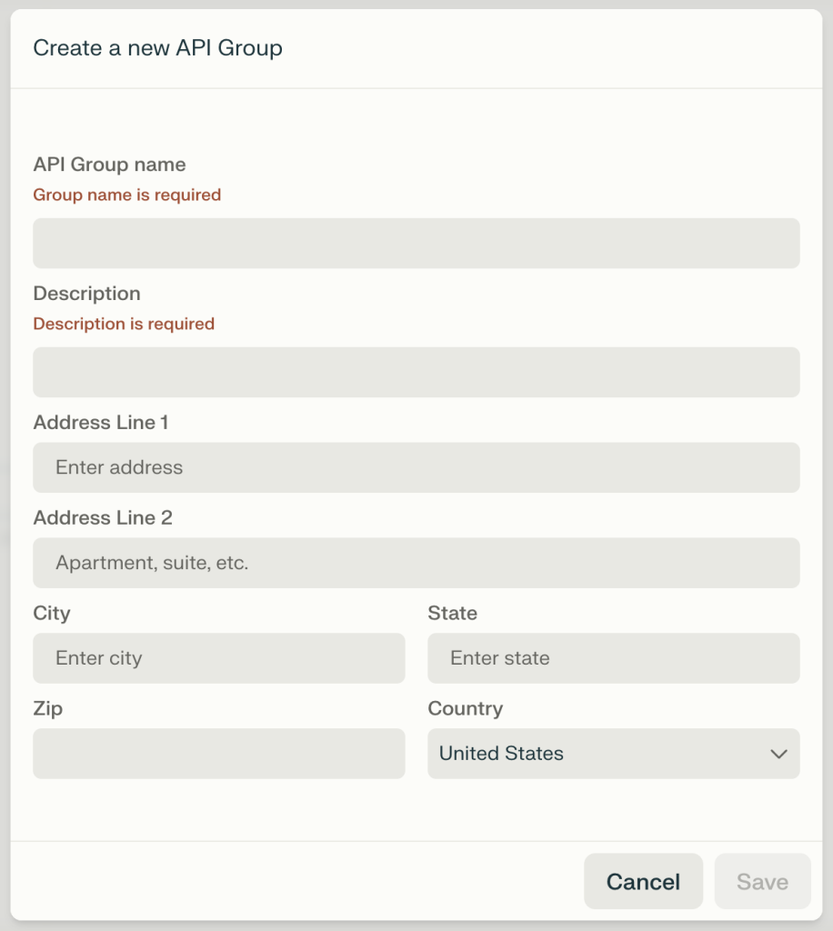Click the API Group name input field
833x931 pixels.
[x=416, y=243]
